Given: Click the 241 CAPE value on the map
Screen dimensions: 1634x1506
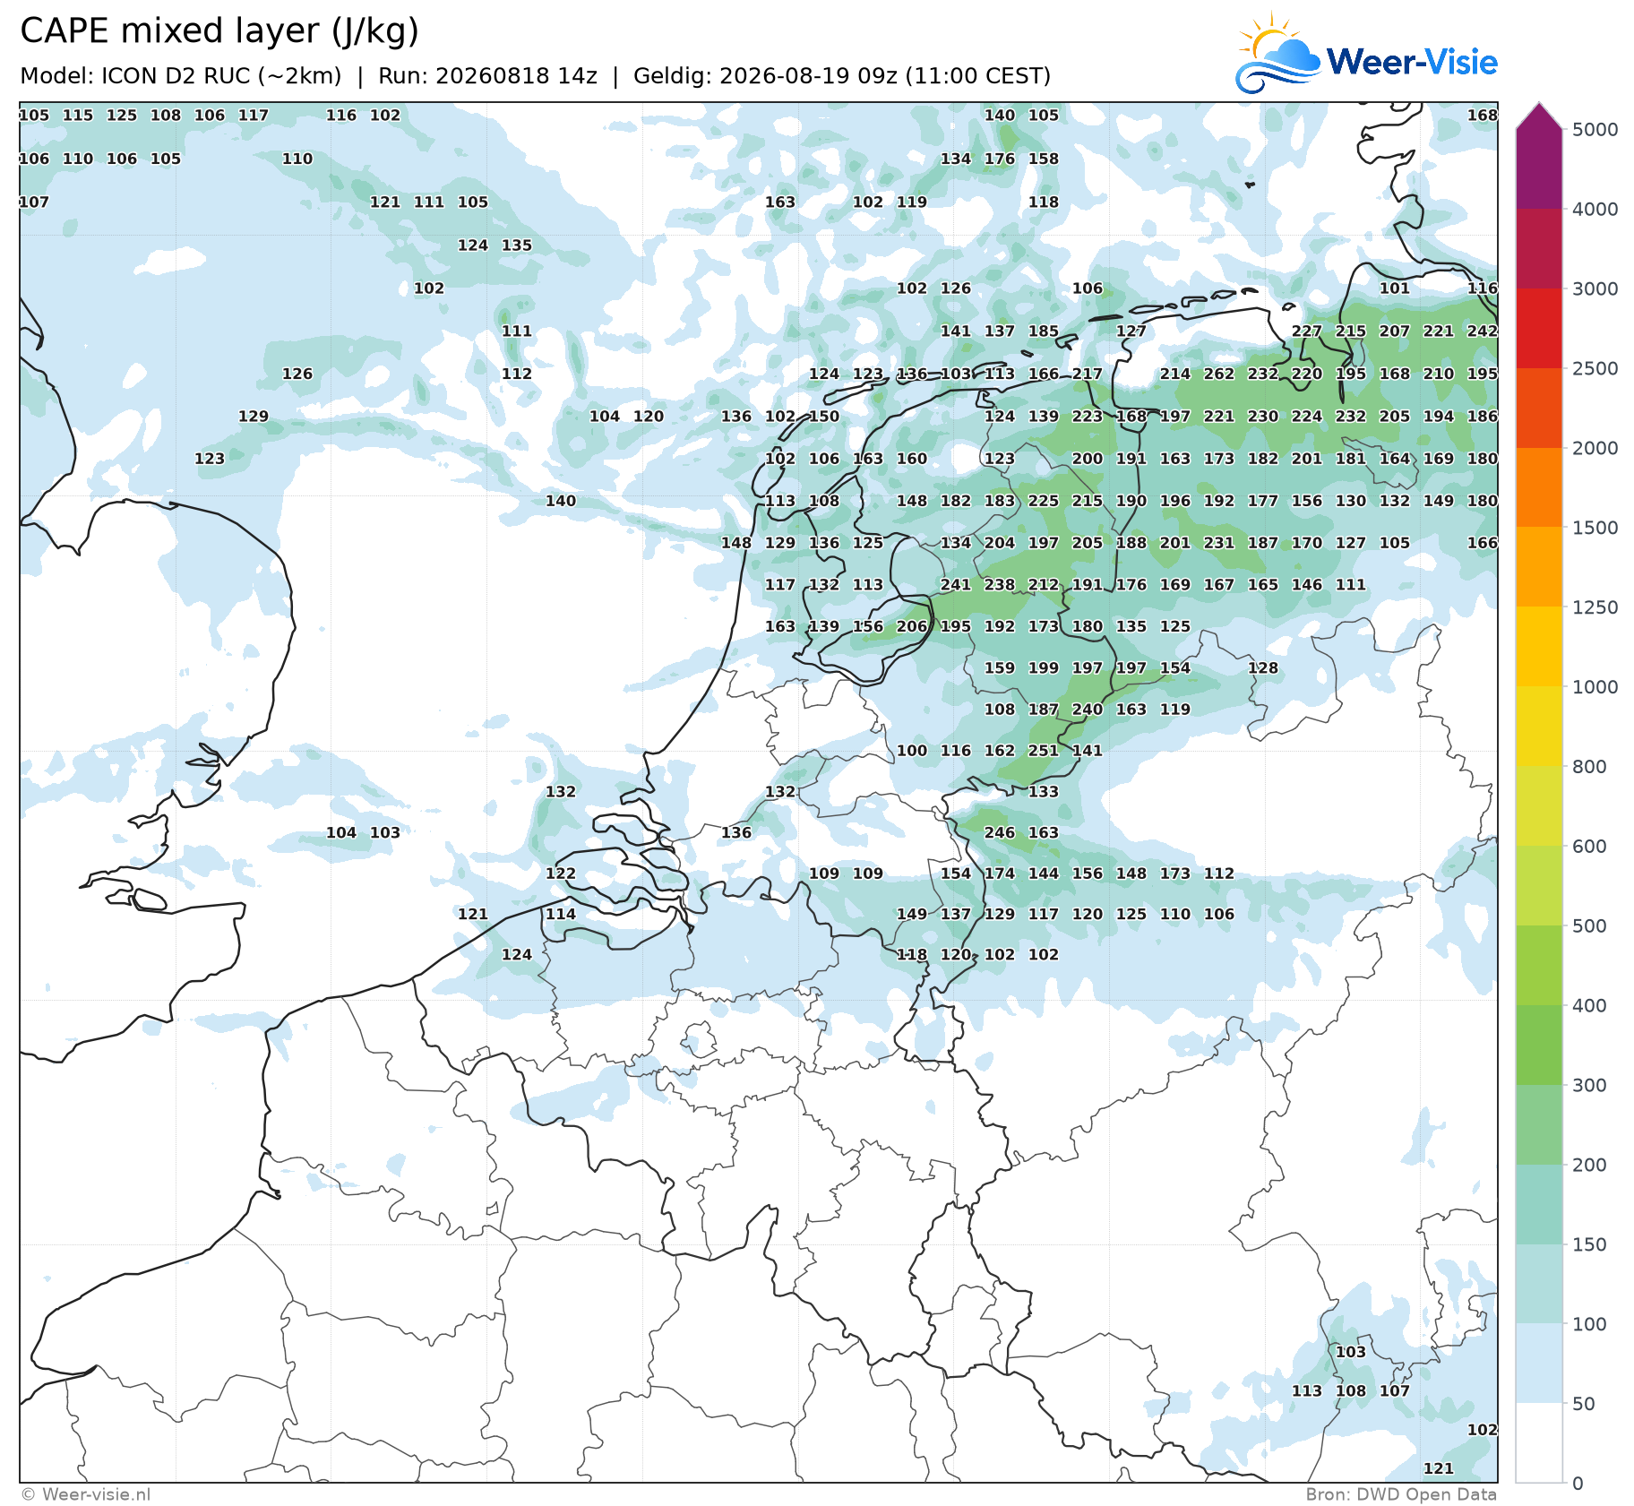Looking at the screenshot, I should 955,584.
